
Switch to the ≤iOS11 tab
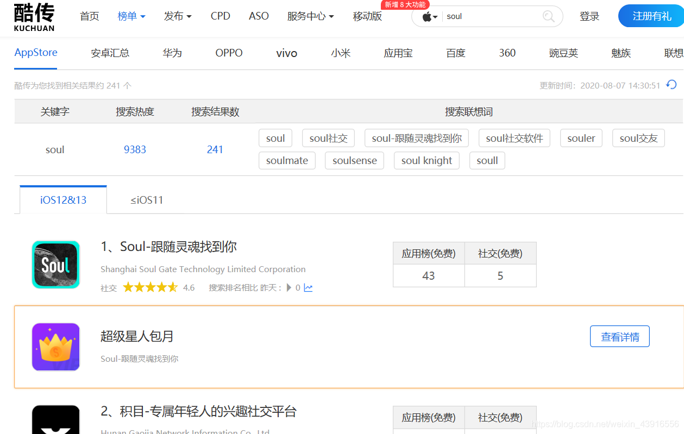coord(147,200)
